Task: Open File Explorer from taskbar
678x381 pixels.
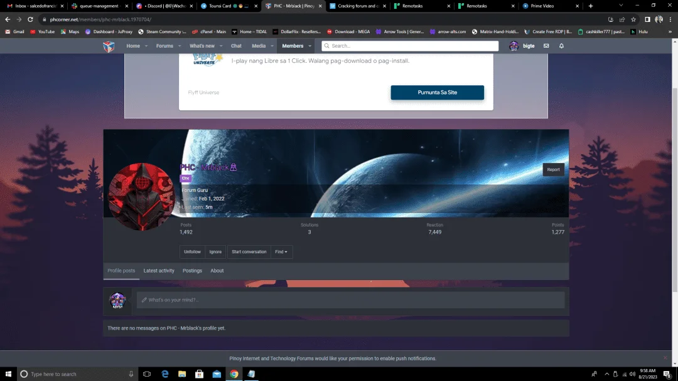Action: coord(182,374)
